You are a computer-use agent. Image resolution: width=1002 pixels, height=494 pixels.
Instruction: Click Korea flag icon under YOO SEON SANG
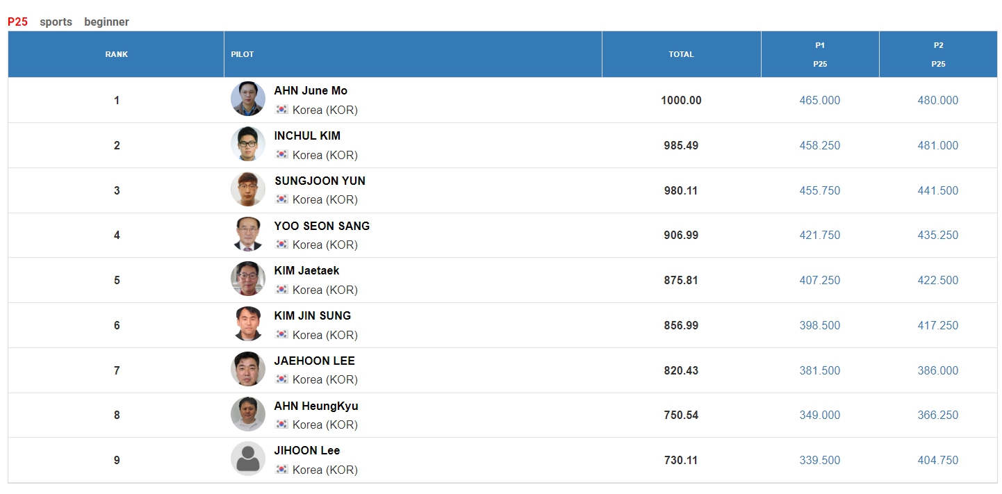[x=281, y=244]
